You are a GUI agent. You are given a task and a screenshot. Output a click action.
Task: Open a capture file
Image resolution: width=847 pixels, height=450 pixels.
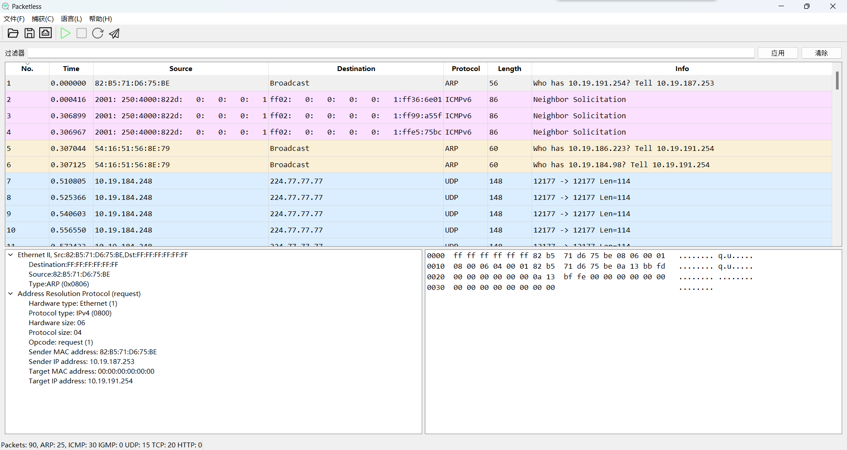(x=13, y=33)
